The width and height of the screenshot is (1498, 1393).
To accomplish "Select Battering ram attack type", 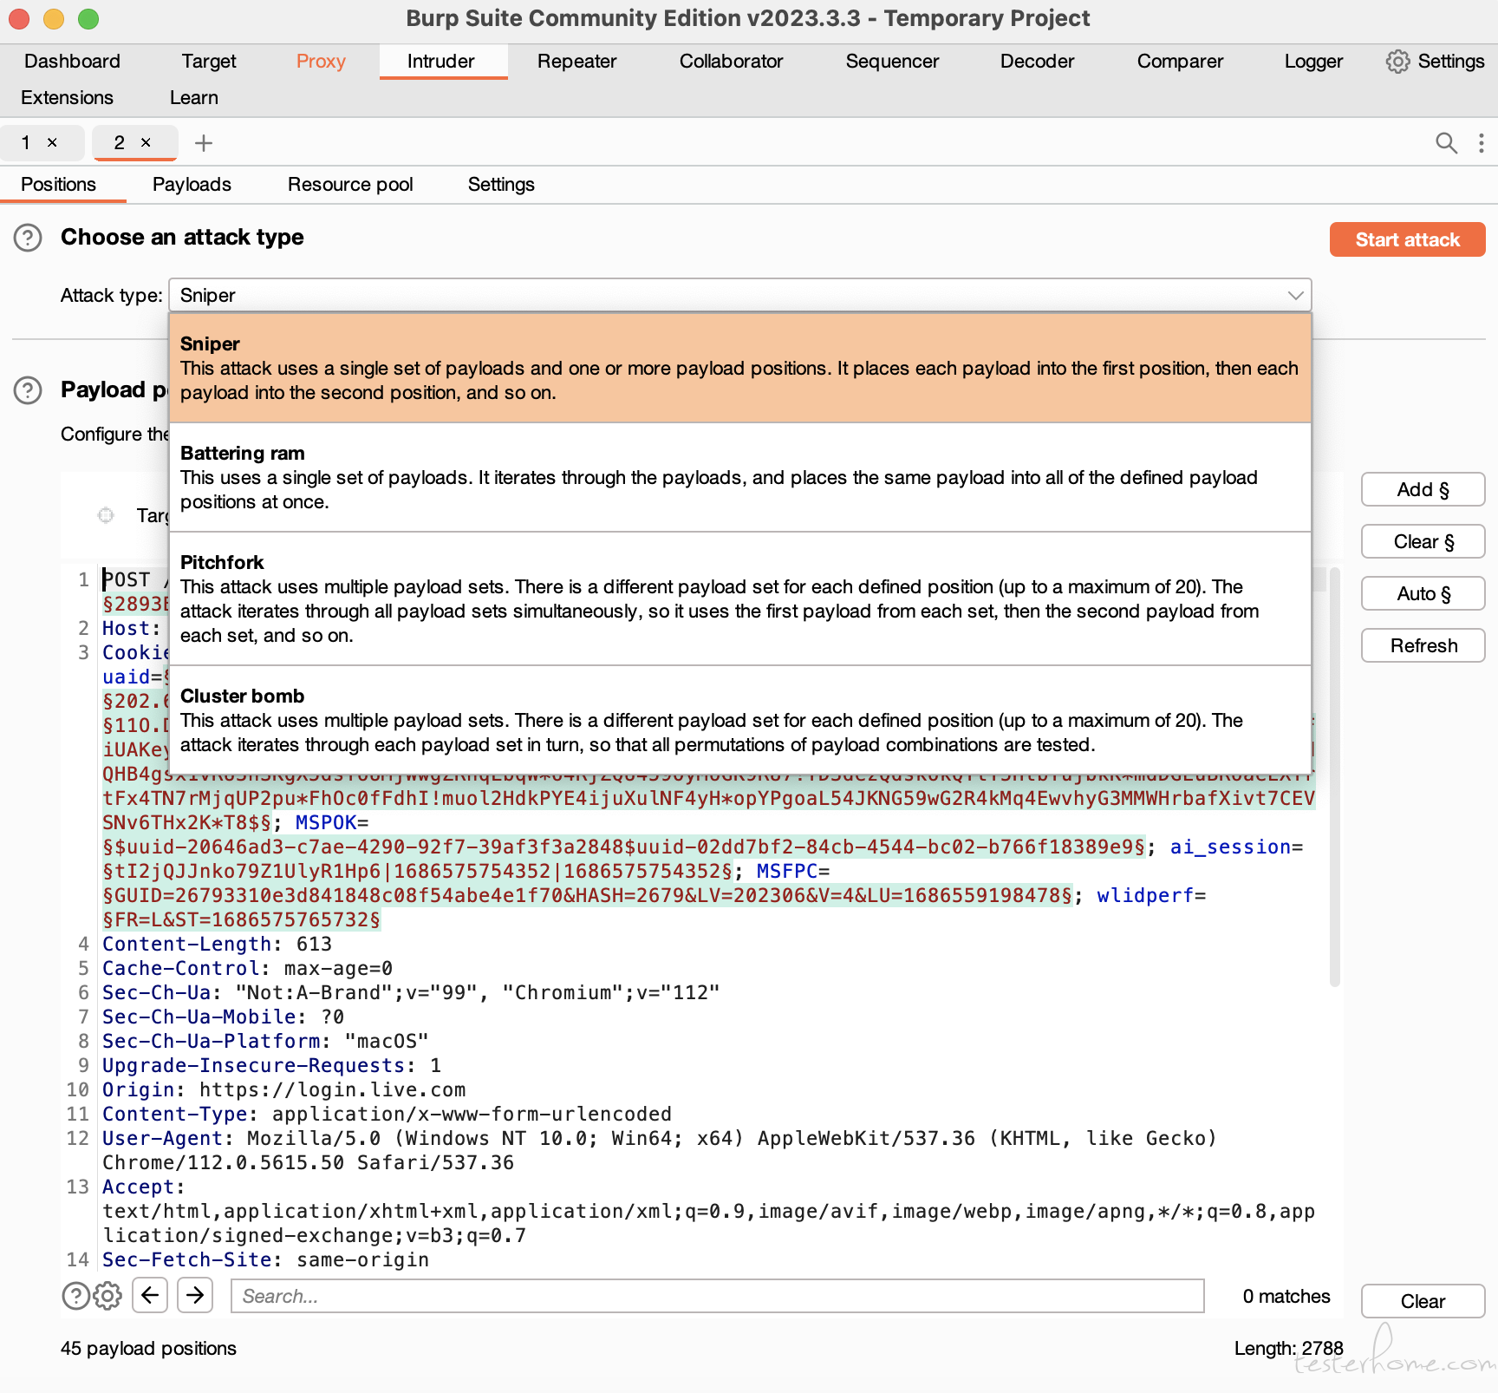I will (x=740, y=477).
